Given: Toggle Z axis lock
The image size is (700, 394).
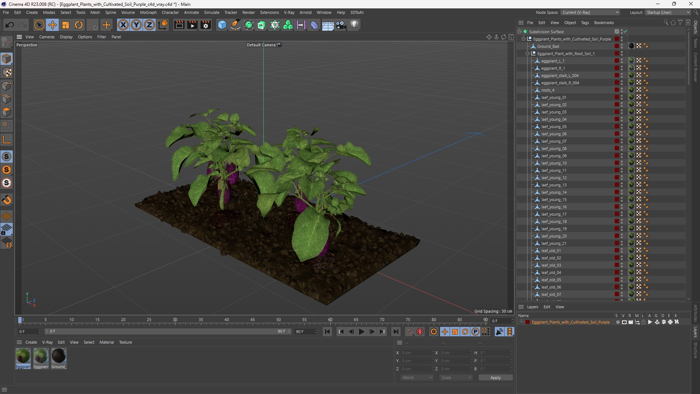Looking at the screenshot, I should pos(149,25).
